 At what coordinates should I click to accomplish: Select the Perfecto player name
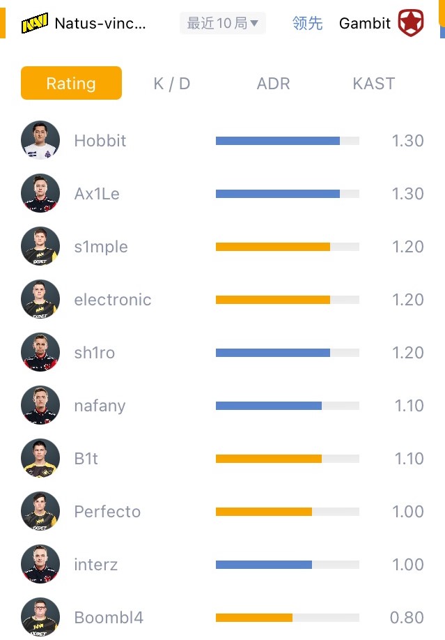coord(107,512)
